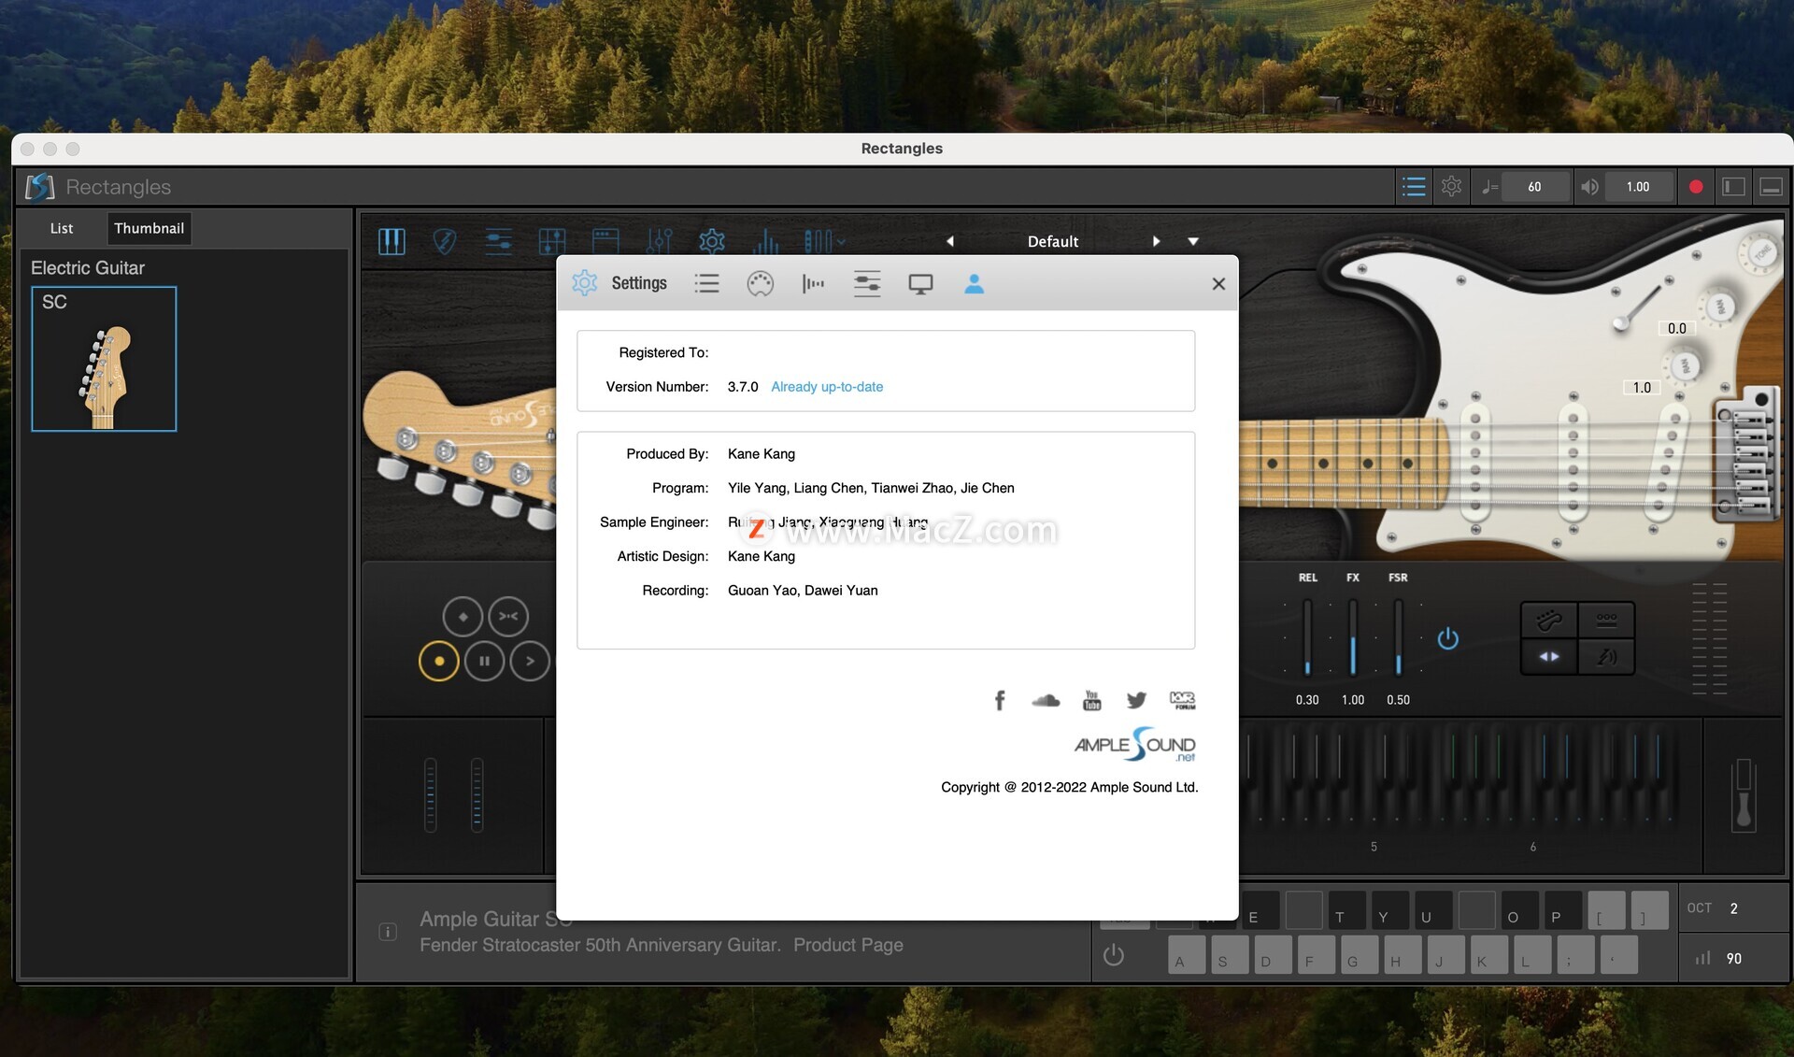Switch to the List tab

62,228
